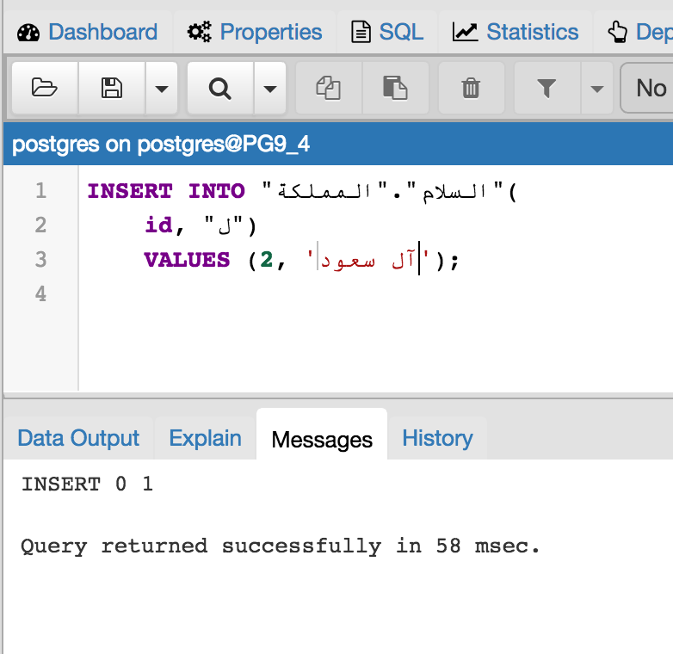Switch to the Explain tab
This screenshot has width=673, height=654.
(205, 438)
